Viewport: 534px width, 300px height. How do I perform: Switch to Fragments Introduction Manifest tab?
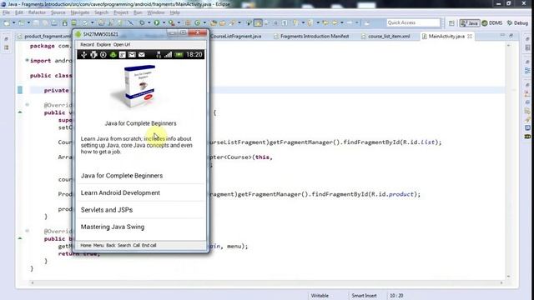(311, 36)
